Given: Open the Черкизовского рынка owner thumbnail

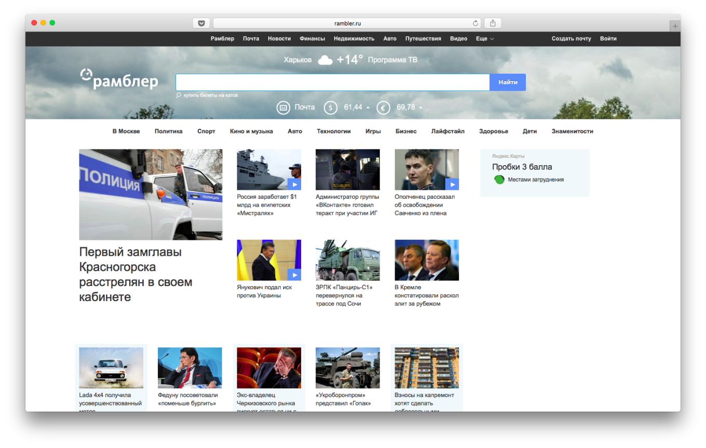Looking at the screenshot, I should [x=269, y=368].
